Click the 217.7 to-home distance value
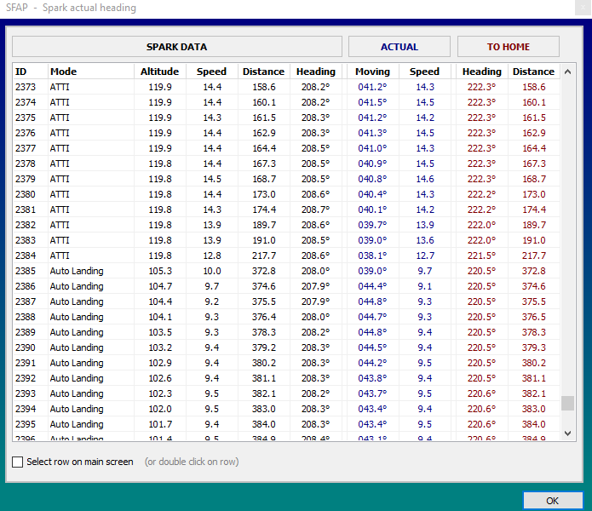592x511 pixels. (x=533, y=255)
